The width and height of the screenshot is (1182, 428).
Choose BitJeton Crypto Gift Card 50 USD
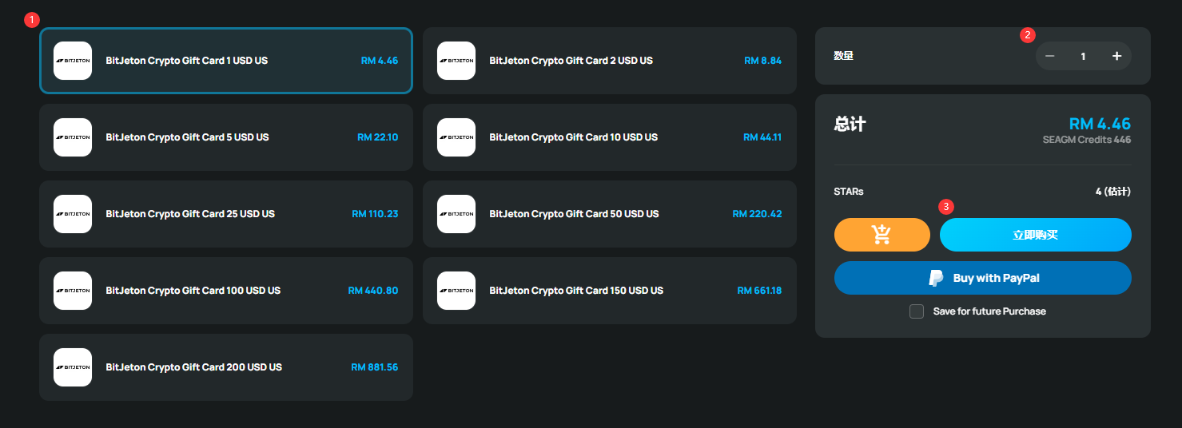coord(610,214)
